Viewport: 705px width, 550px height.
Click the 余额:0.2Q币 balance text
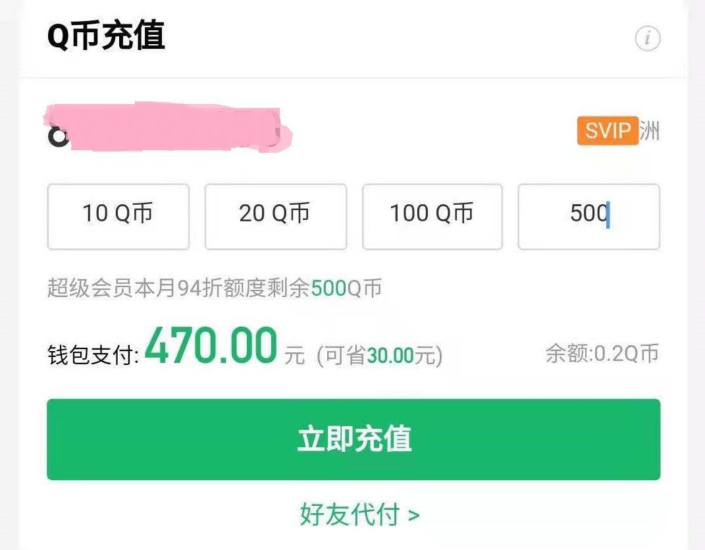pyautogui.click(x=603, y=353)
